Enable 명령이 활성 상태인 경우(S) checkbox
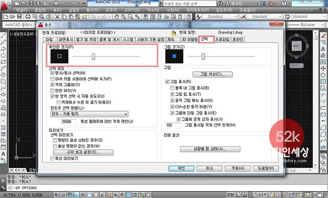 point(55,140)
